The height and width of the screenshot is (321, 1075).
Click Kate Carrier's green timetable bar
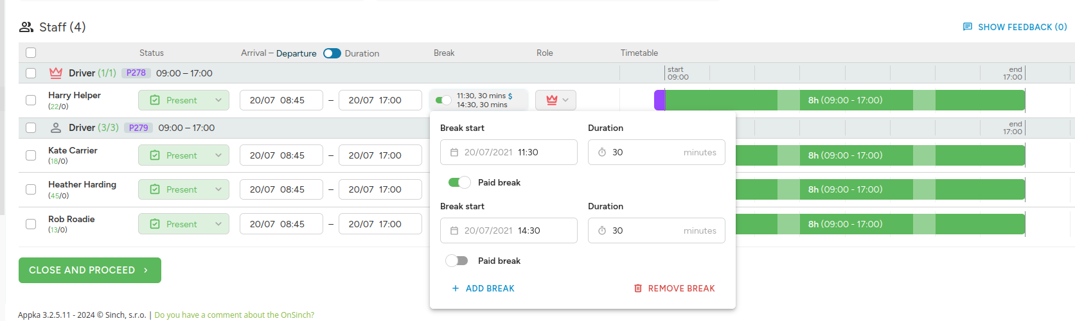coord(880,155)
